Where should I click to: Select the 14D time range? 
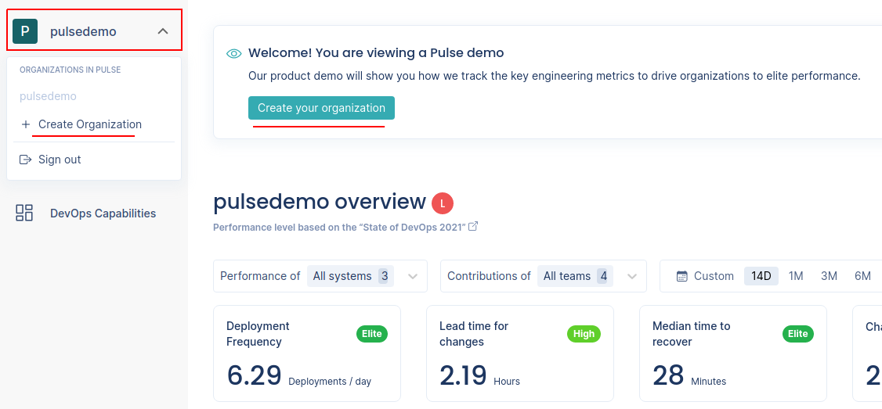tap(761, 276)
